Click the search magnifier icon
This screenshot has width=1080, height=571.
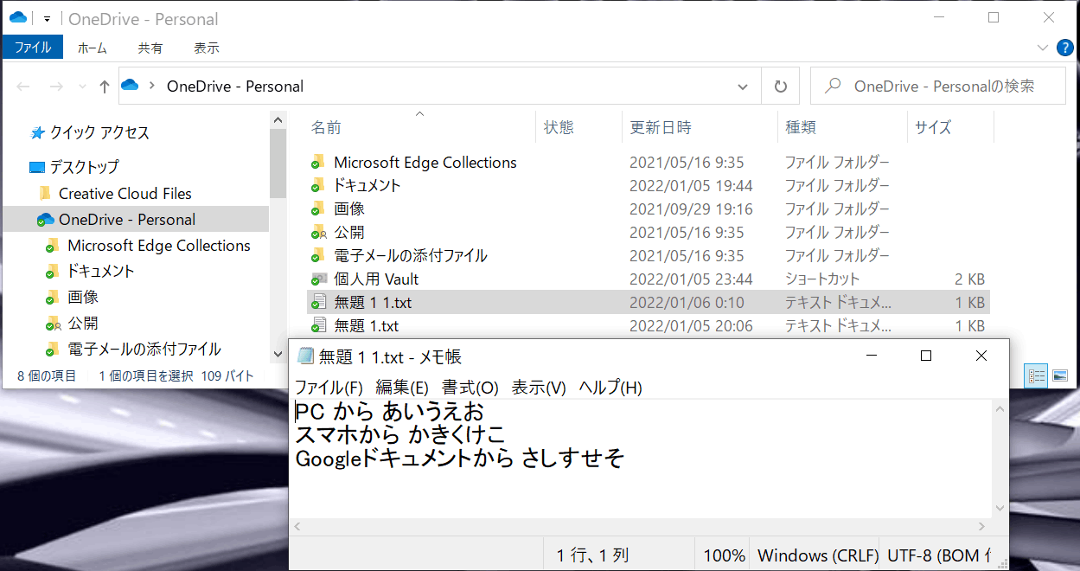coord(834,87)
